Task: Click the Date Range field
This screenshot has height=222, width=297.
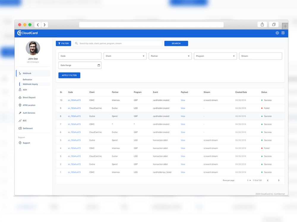Action: (x=80, y=65)
